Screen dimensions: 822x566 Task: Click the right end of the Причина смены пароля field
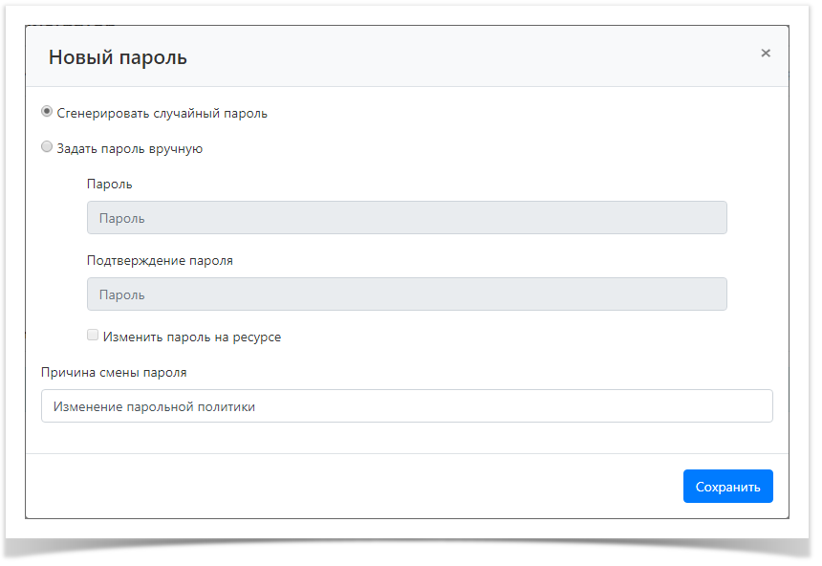[746, 406]
